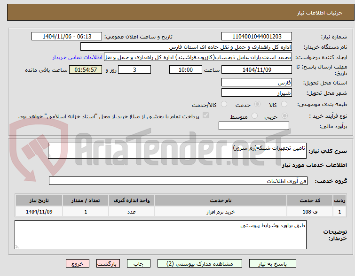Click the resize grip of شرح کلی نیاز box
This screenshot has height=276, width=355.
click(50, 156)
